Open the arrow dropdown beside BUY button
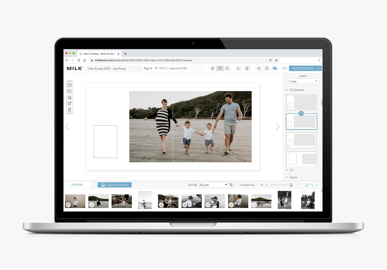Viewport: 387px width, 270px height. click(x=320, y=69)
